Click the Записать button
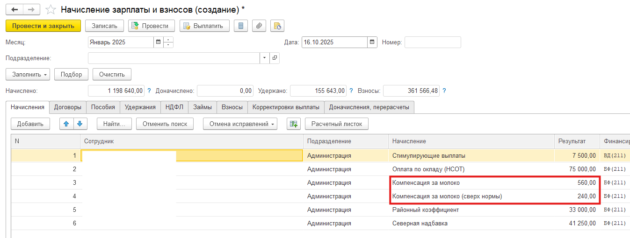This screenshot has height=238, width=630. [x=104, y=26]
